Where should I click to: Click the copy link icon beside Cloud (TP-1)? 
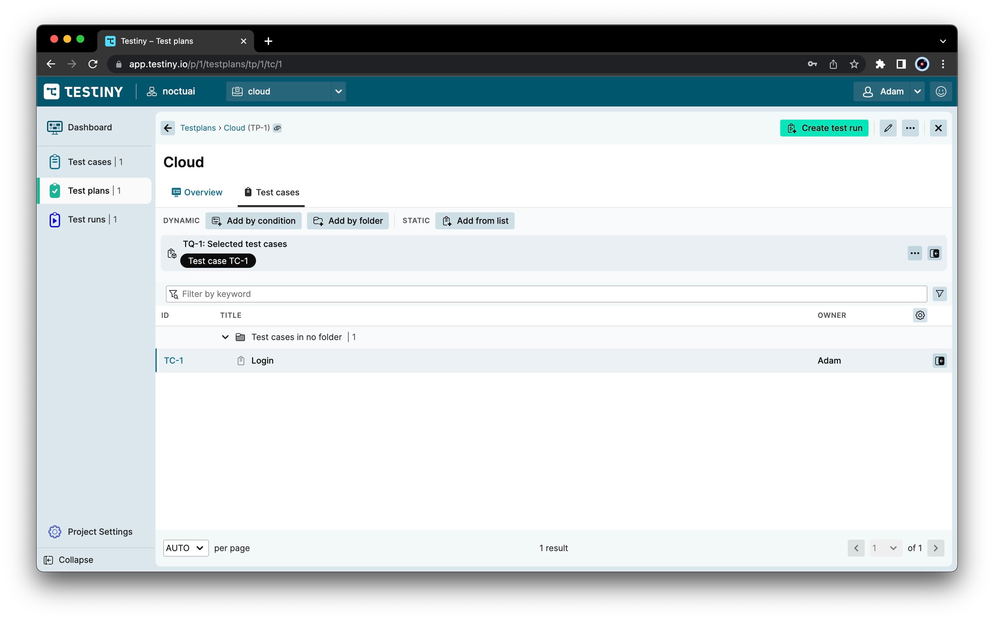[278, 128]
